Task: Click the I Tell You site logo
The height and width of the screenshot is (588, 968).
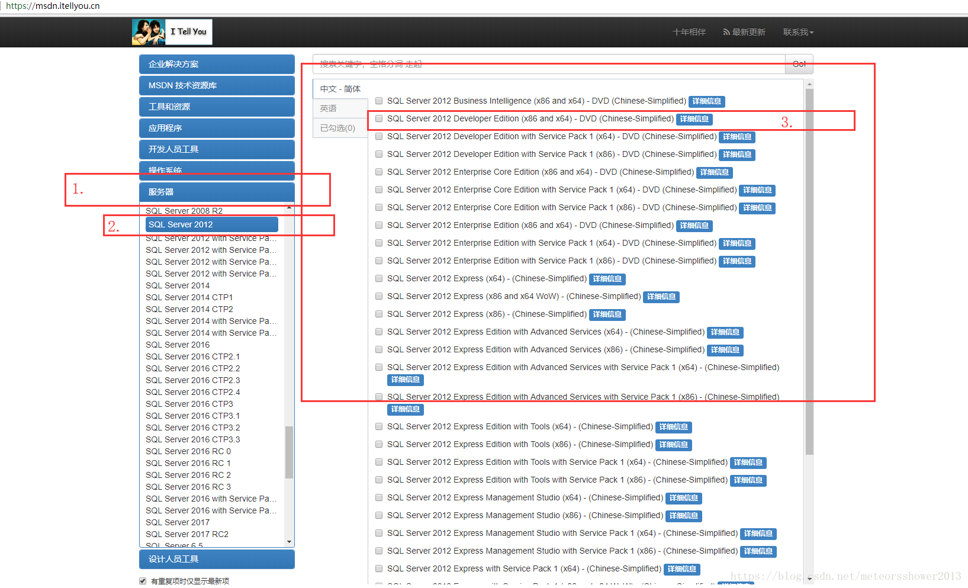Action: click(172, 32)
